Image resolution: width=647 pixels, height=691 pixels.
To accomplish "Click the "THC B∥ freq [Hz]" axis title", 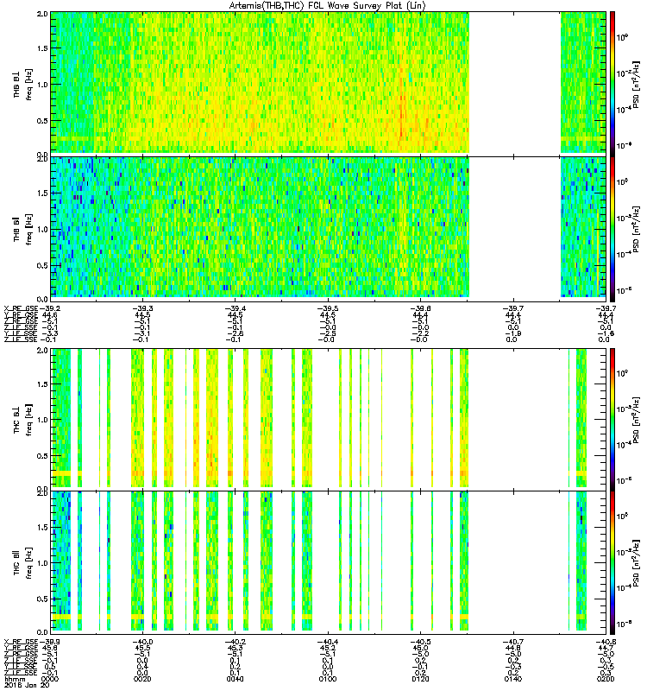I will [x=22, y=564].
